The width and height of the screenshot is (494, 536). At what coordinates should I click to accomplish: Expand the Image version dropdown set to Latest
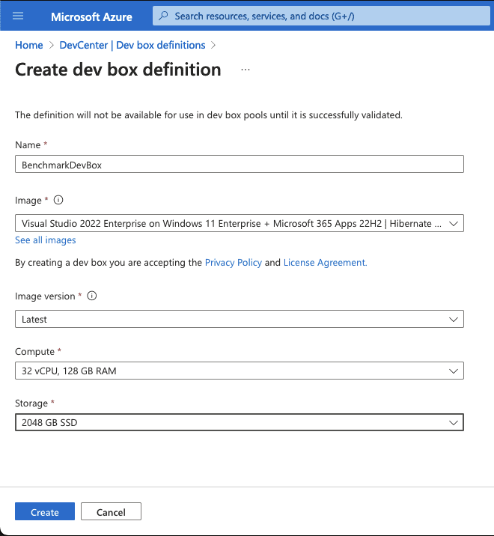point(239,319)
